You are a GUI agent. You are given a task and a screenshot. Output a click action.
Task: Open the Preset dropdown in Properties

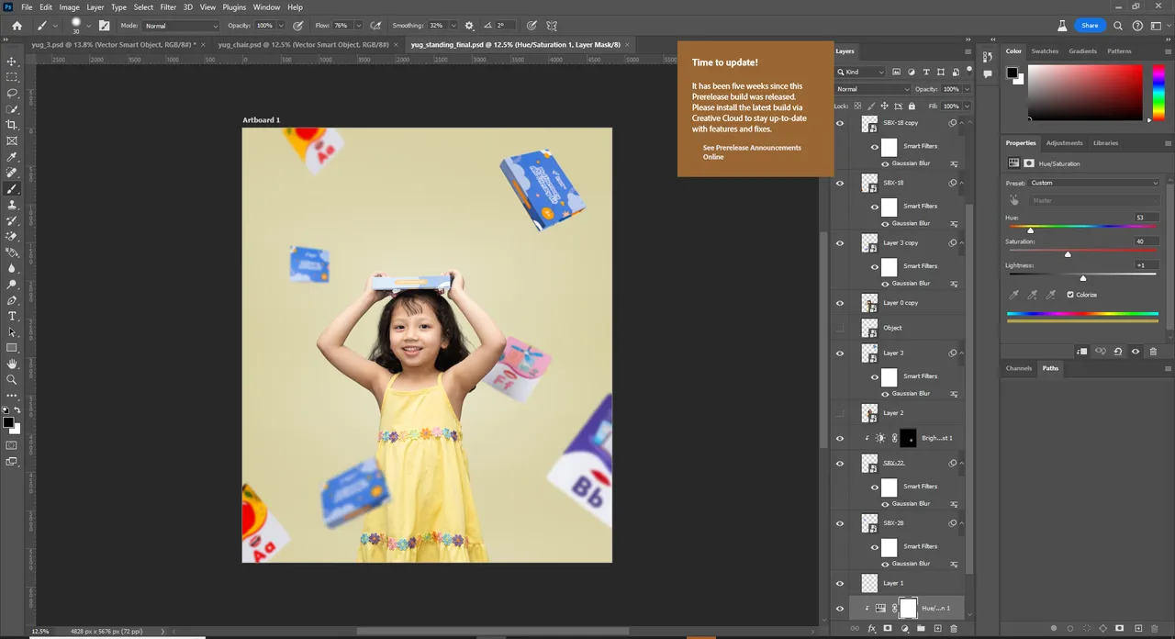point(1094,183)
